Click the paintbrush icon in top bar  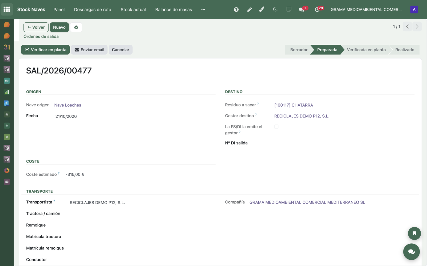(x=262, y=10)
